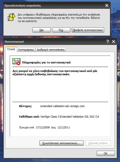Image resolution: width=120 pixels, height=162 pixels.
Task: Click the extended-validation-ssl.verisign.com owner text
Action: pyautogui.click(x=62, y=106)
